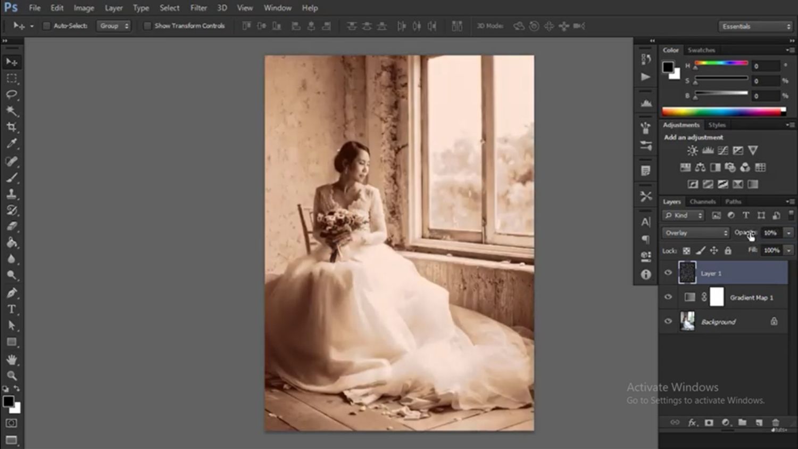Open the Essentials workspace dropdown
The image size is (798, 449).
click(755, 26)
